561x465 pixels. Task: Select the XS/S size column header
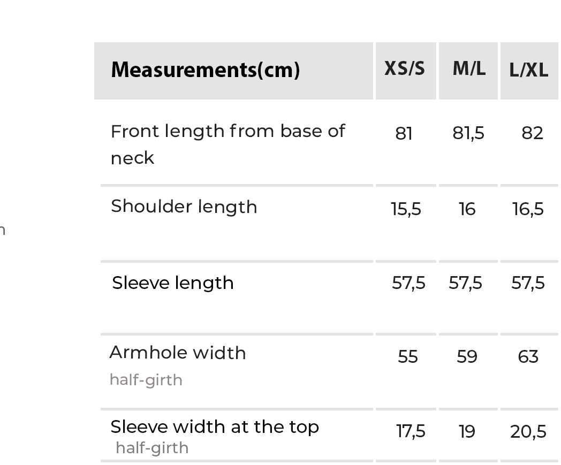(x=405, y=69)
